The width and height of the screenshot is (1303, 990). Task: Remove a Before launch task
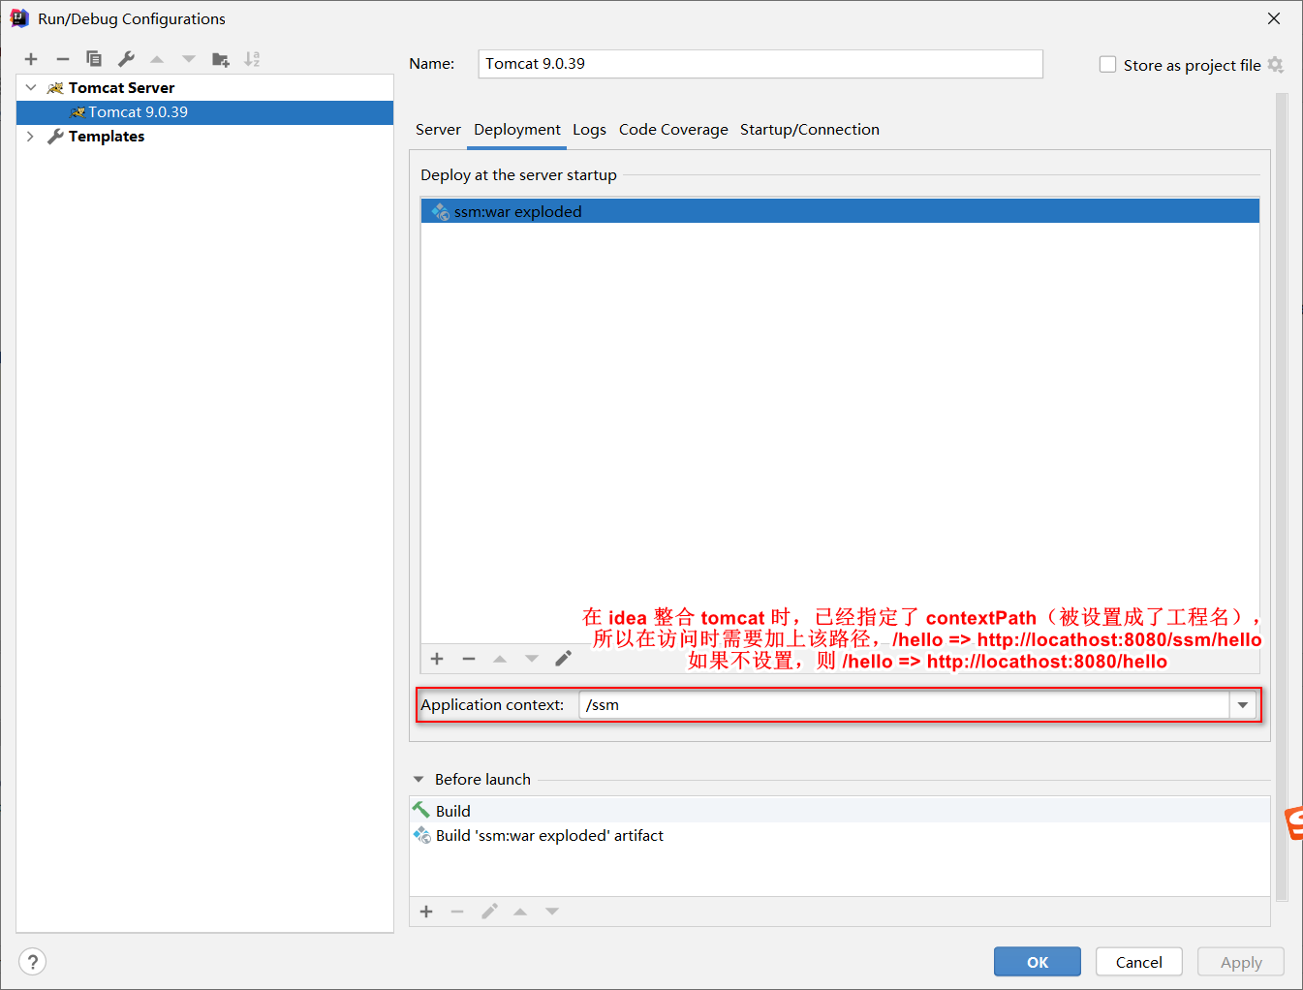457,911
